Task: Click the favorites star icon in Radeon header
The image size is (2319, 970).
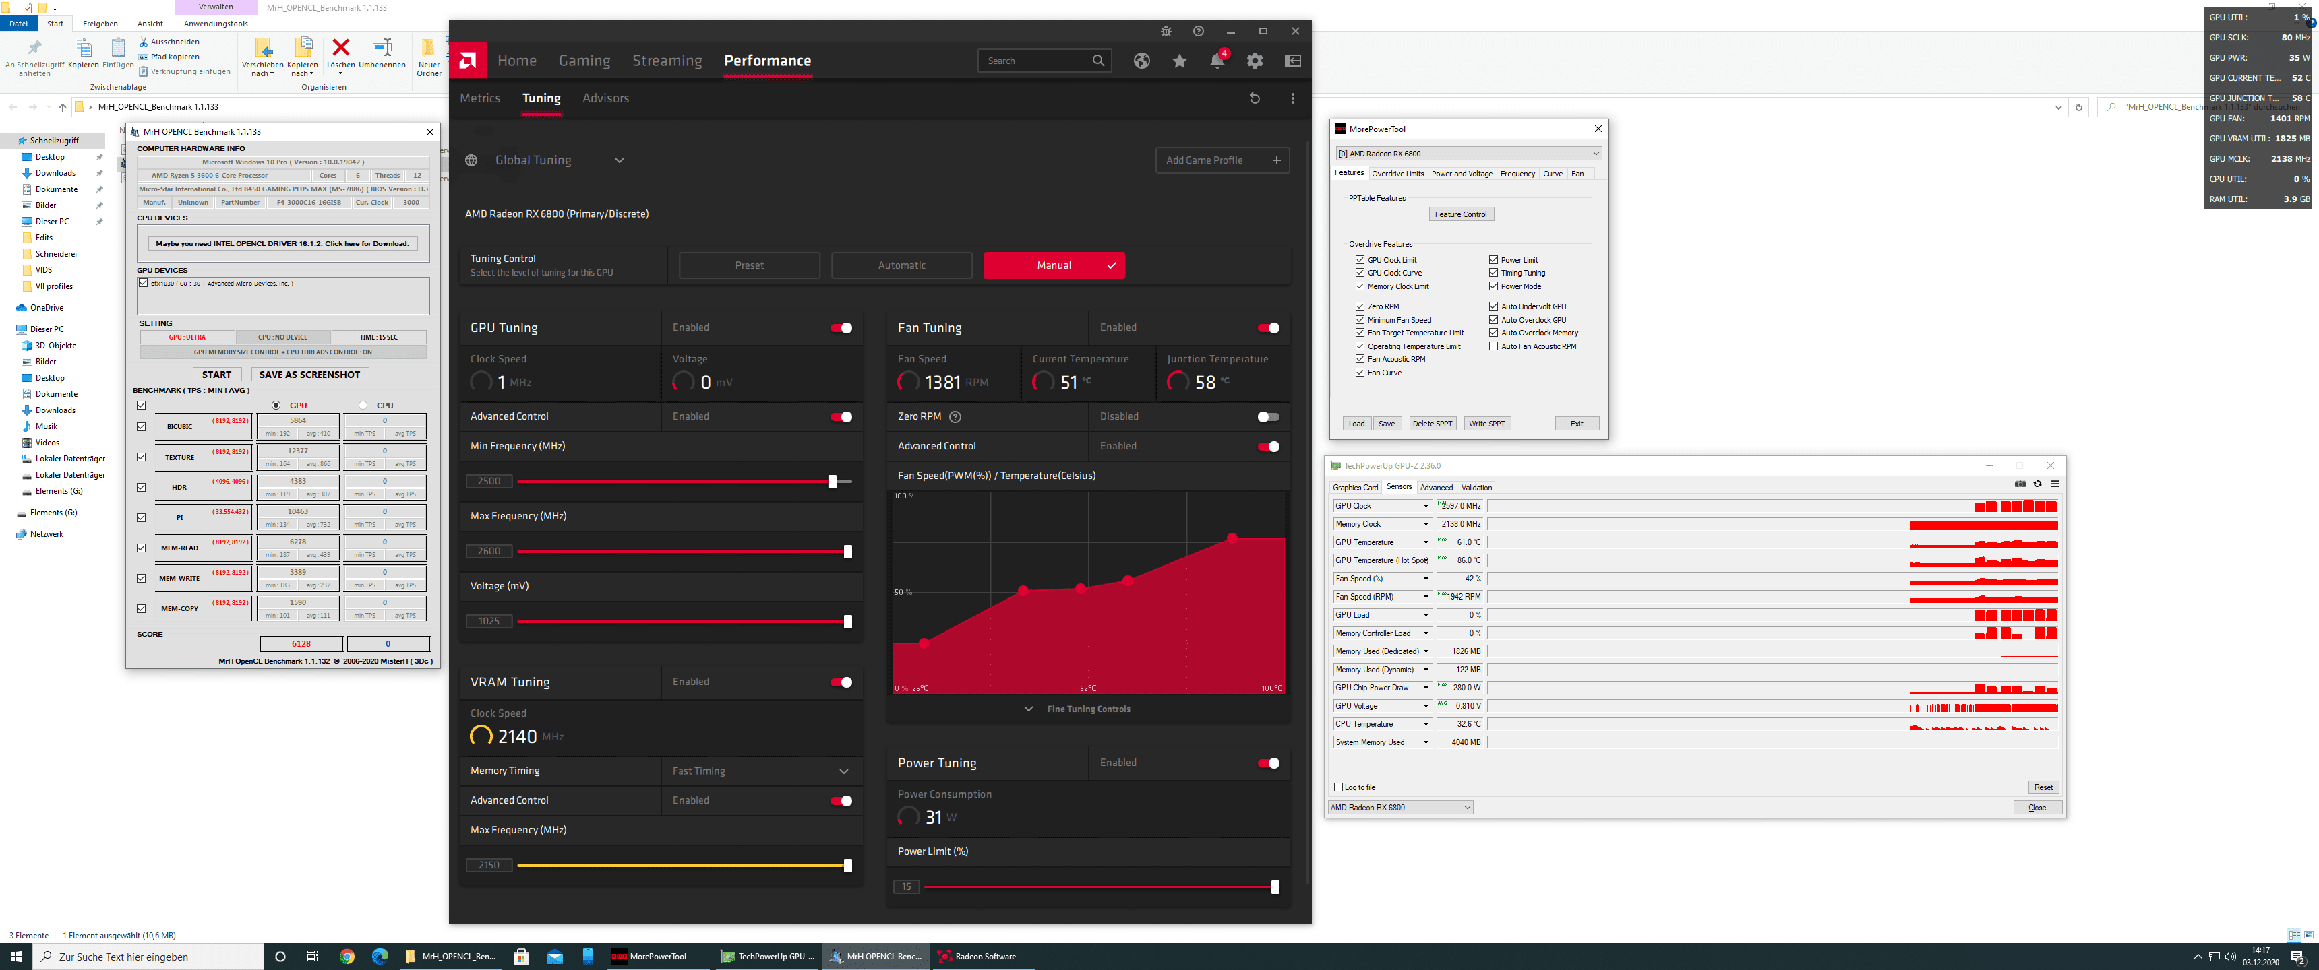Action: coord(1178,61)
